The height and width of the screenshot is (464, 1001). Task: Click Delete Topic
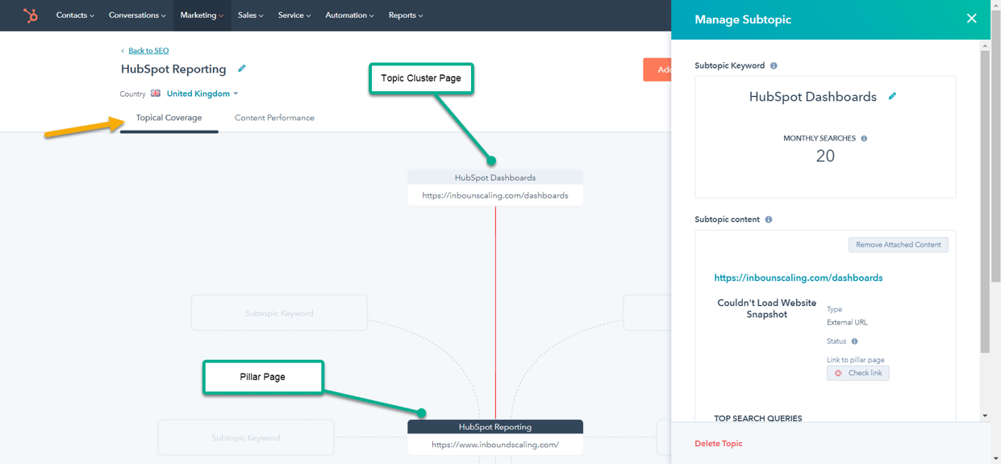click(718, 443)
